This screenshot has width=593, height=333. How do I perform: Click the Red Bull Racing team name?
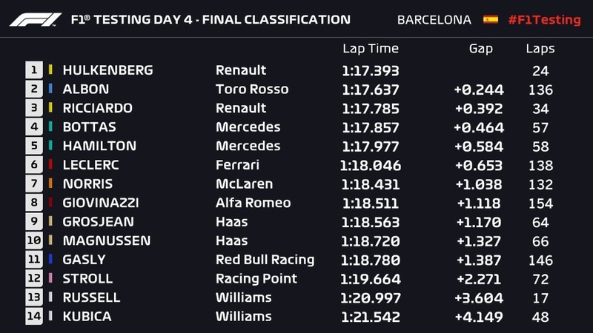(x=265, y=259)
